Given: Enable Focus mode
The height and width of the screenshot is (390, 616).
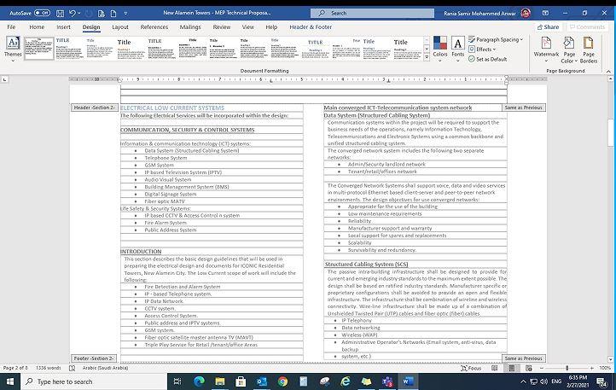Looking at the screenshot, I should tap(471, 368).
